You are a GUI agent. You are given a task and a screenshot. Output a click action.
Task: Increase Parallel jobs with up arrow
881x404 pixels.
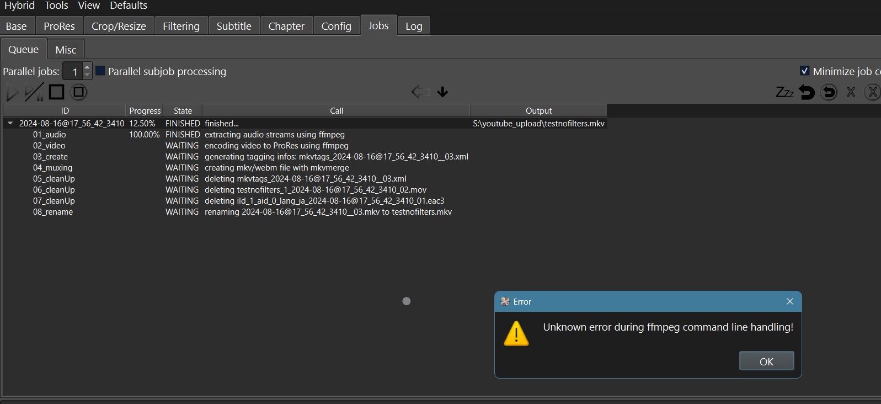(x=87, y=67)
